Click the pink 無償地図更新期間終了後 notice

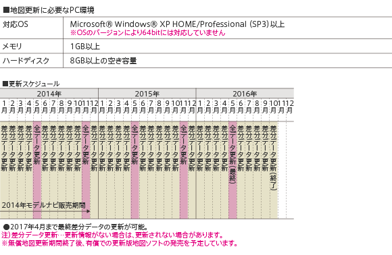[120, 243]
